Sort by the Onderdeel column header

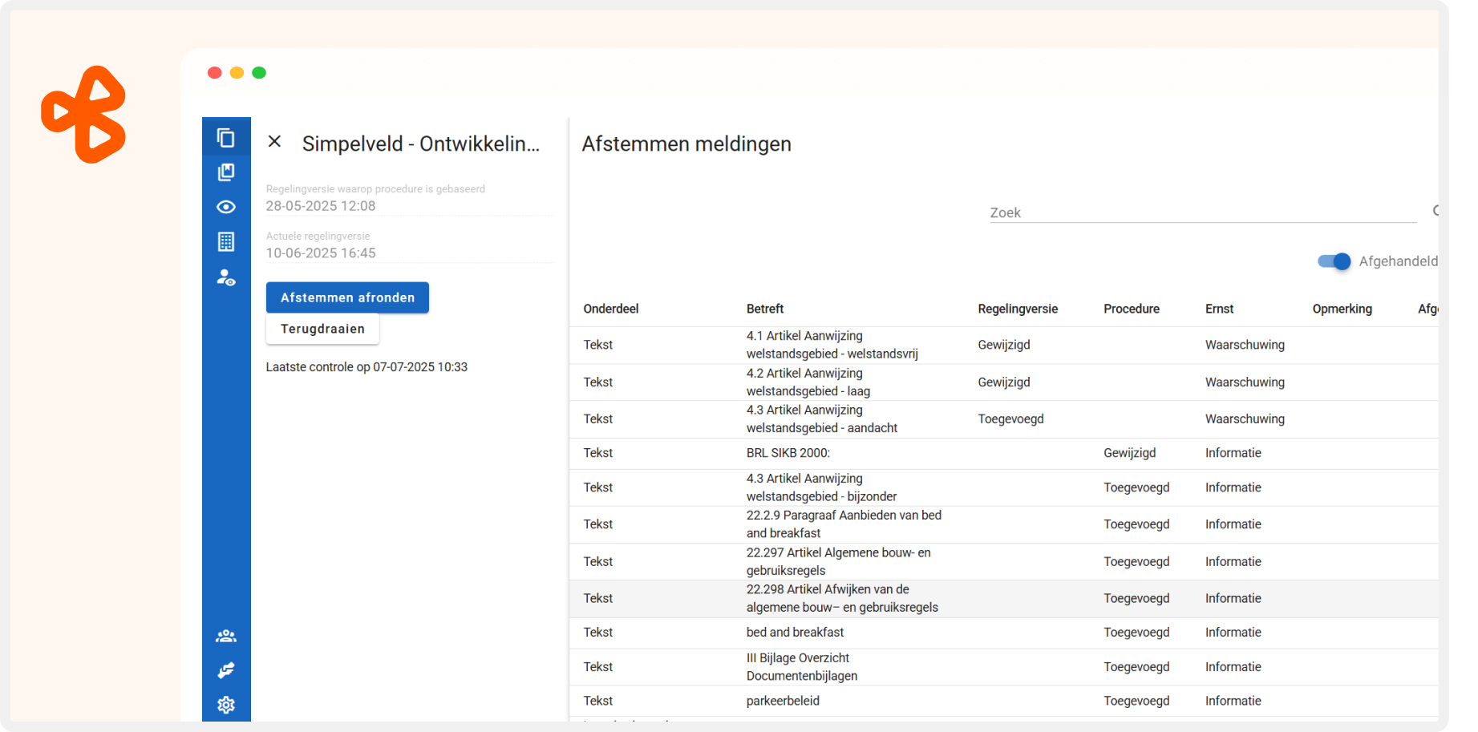[611, 309]
